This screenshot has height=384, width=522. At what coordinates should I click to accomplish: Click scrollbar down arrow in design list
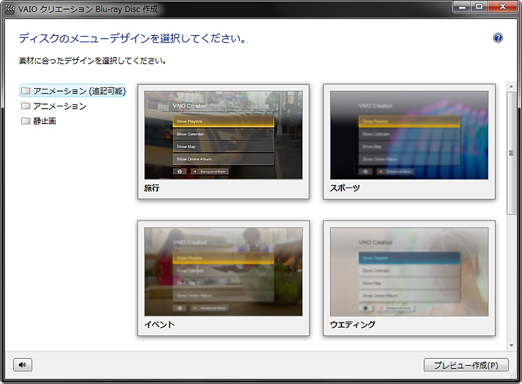[511, 345]
